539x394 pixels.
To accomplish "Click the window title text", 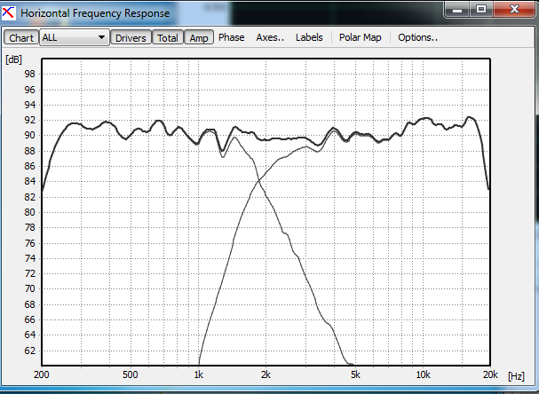I will 95,12.
